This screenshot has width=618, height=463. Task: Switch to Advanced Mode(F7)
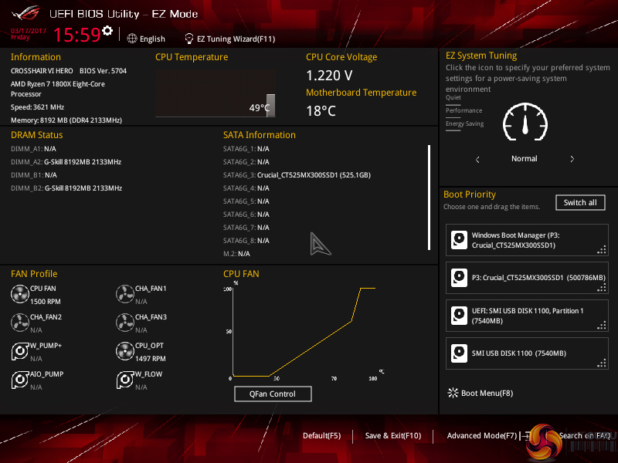(481, 435)
